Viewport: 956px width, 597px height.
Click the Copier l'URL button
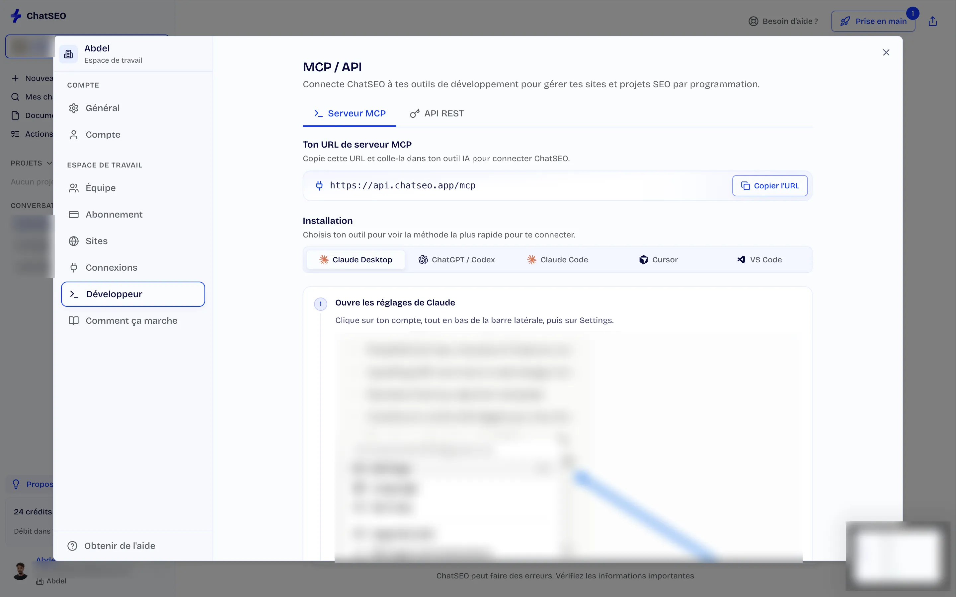(x=769, y=186)
